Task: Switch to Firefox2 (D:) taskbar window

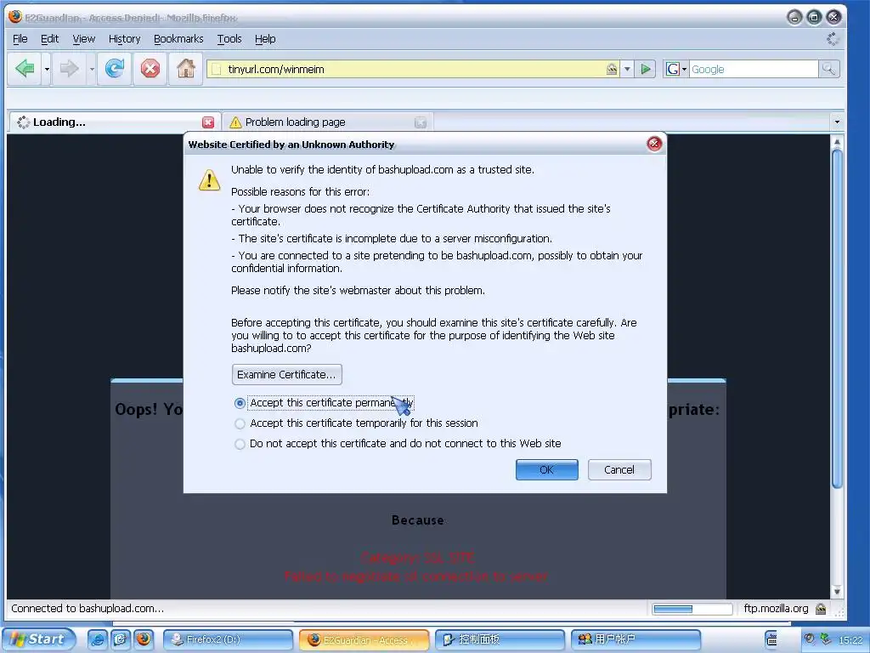Action: click(228, 639)
